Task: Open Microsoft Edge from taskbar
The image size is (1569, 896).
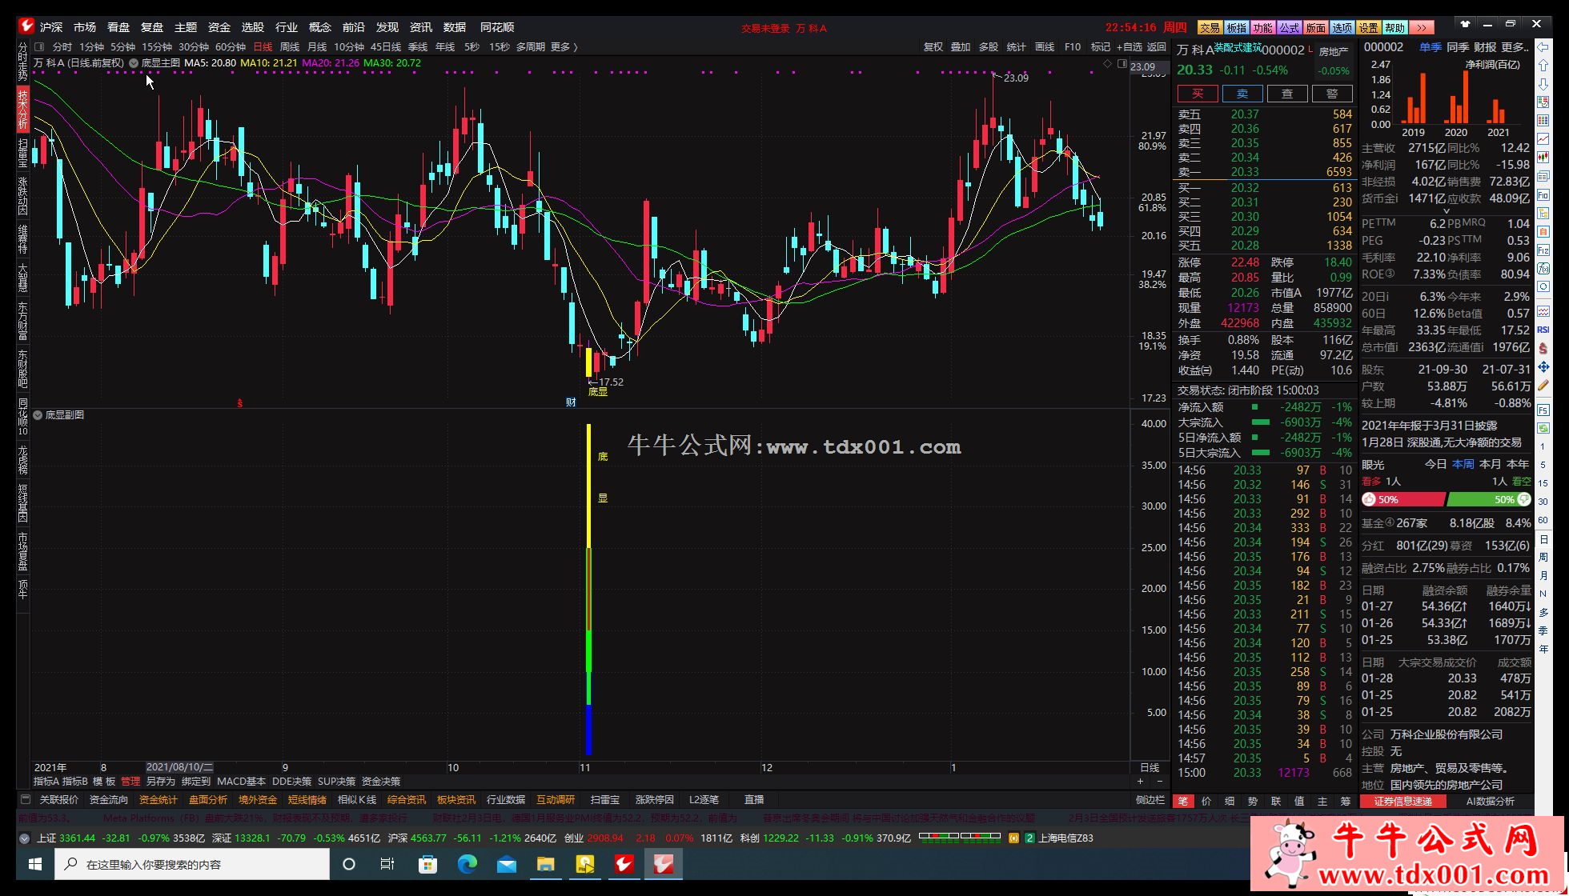Action: click(x=467, y=864)
